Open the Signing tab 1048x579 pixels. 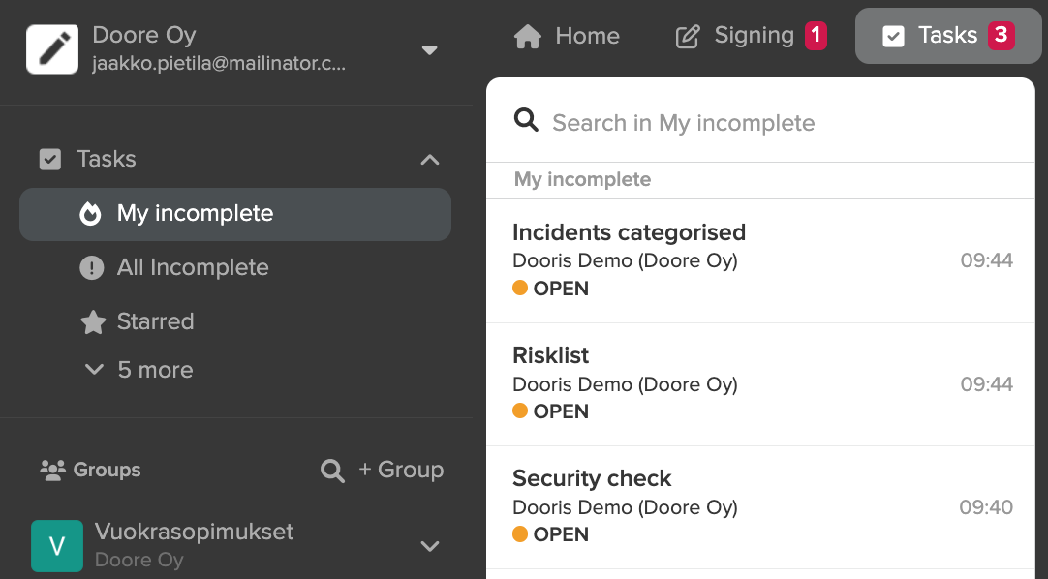pos(751,36)
